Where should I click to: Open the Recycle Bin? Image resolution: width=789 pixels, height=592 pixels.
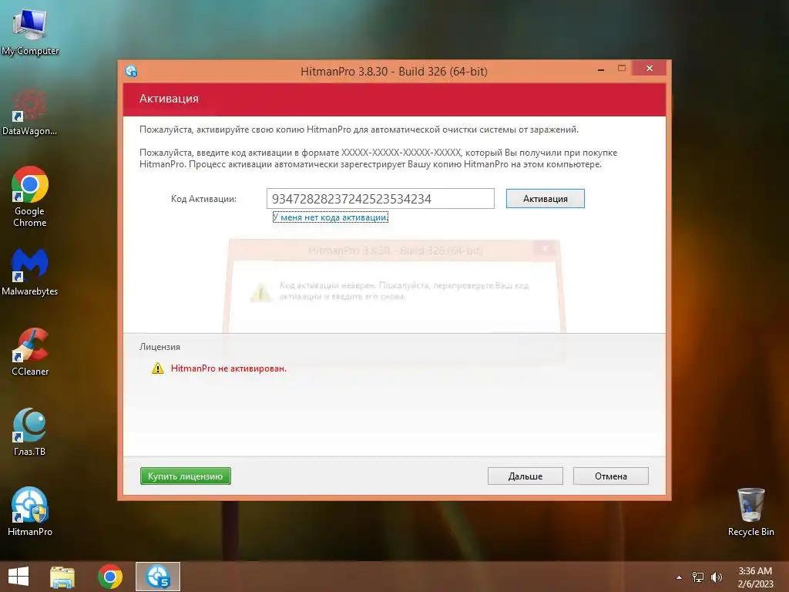click(750, 512)
